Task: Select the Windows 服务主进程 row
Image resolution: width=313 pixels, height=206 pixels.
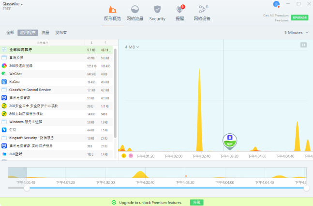Action: (56, 122)
